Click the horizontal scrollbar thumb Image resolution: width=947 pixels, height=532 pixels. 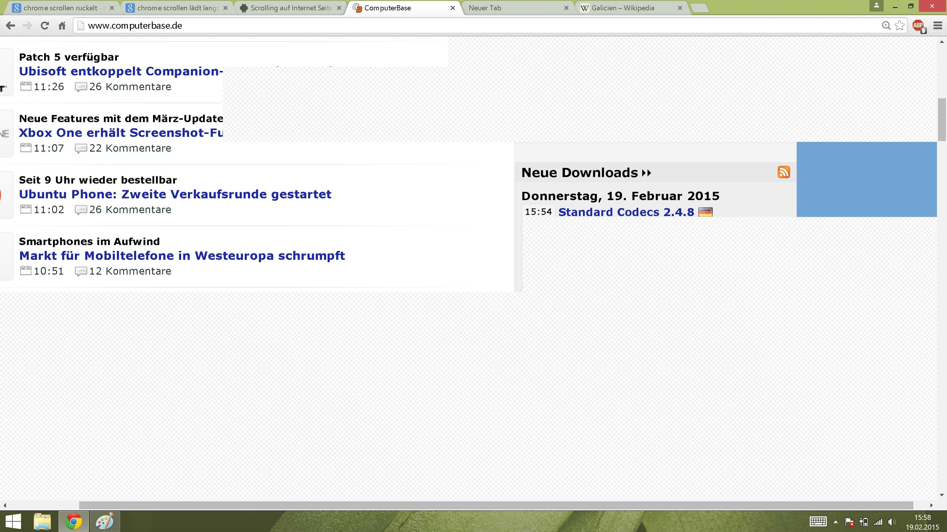[496, 506]
